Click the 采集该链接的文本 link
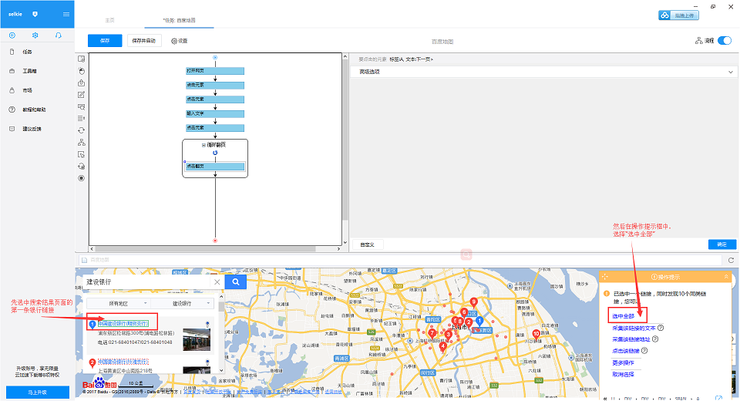 coord(634,328)
